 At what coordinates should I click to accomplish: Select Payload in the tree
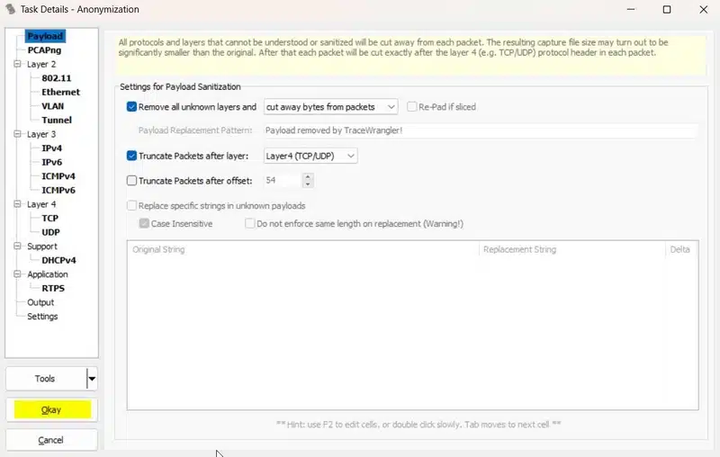tap(45, 36)
